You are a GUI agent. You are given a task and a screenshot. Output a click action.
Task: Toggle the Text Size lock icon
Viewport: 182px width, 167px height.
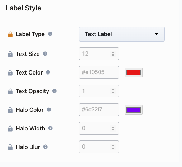(10, 54)
